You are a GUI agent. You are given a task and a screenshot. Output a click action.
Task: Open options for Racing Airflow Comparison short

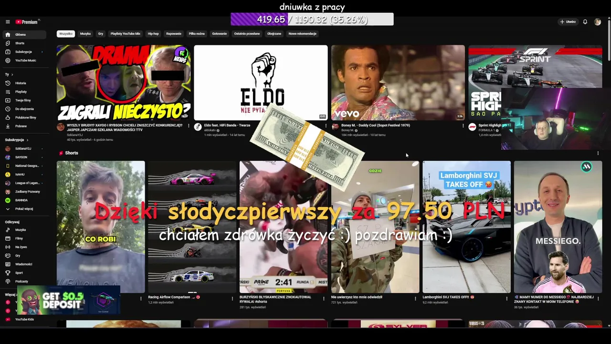click(x=232, y=298)
